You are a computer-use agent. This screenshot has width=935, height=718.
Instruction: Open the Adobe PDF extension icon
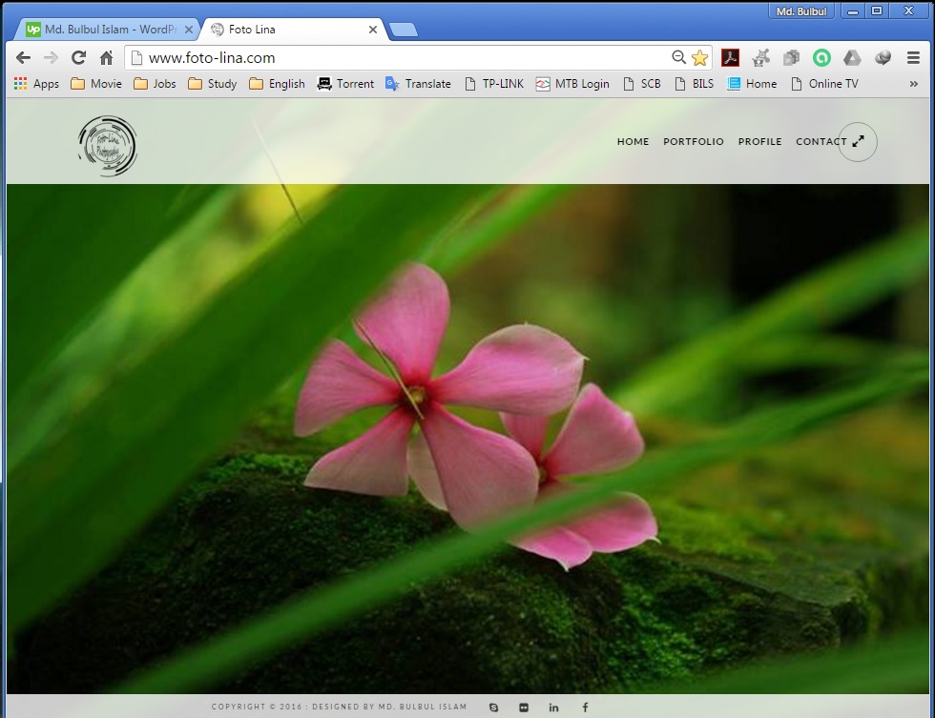point(731,58)
